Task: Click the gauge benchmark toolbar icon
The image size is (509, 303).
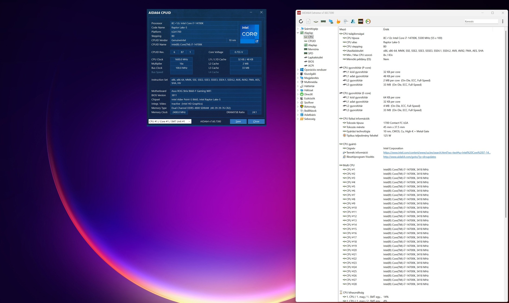Action: point(368,21)
